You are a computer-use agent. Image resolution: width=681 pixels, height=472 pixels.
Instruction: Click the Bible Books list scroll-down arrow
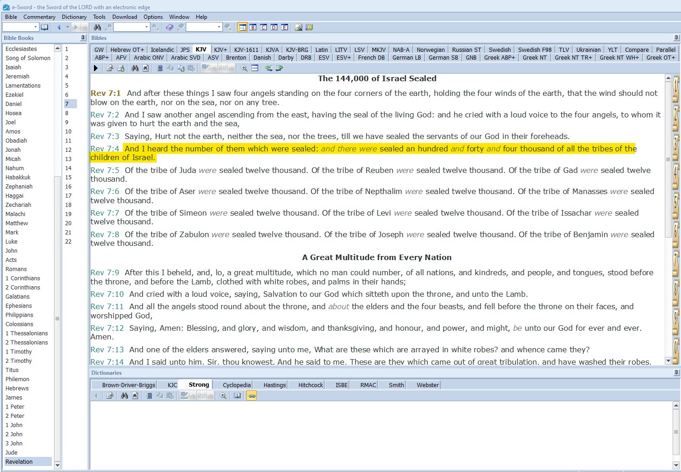(x=57, y=465)
